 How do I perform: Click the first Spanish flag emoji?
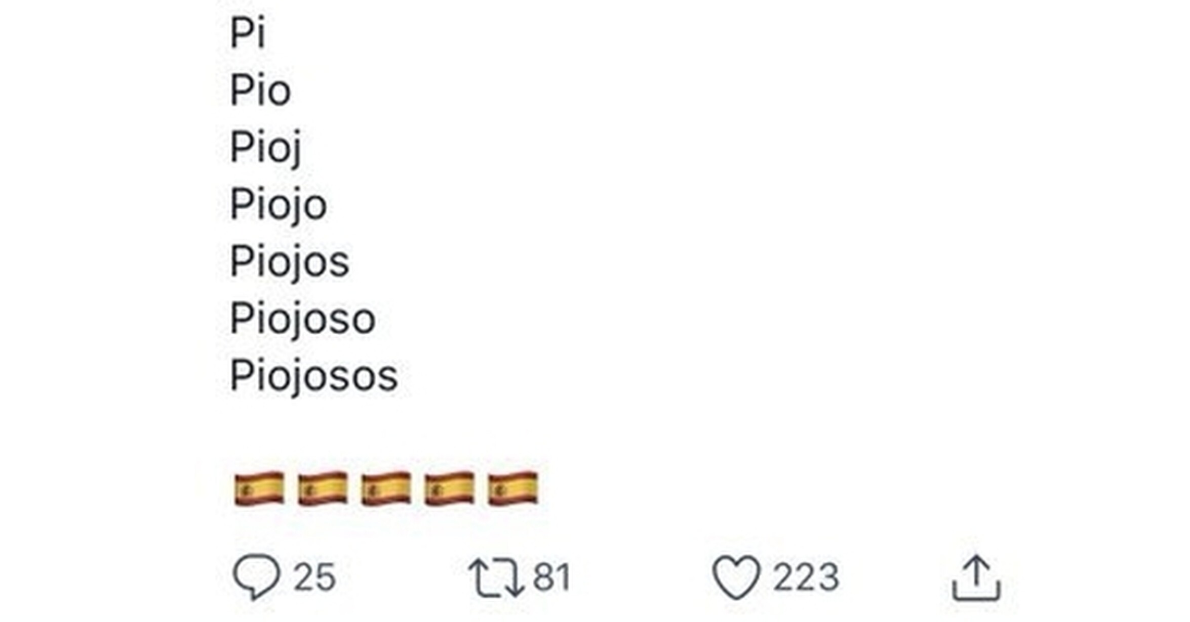(x=259, y=488)
